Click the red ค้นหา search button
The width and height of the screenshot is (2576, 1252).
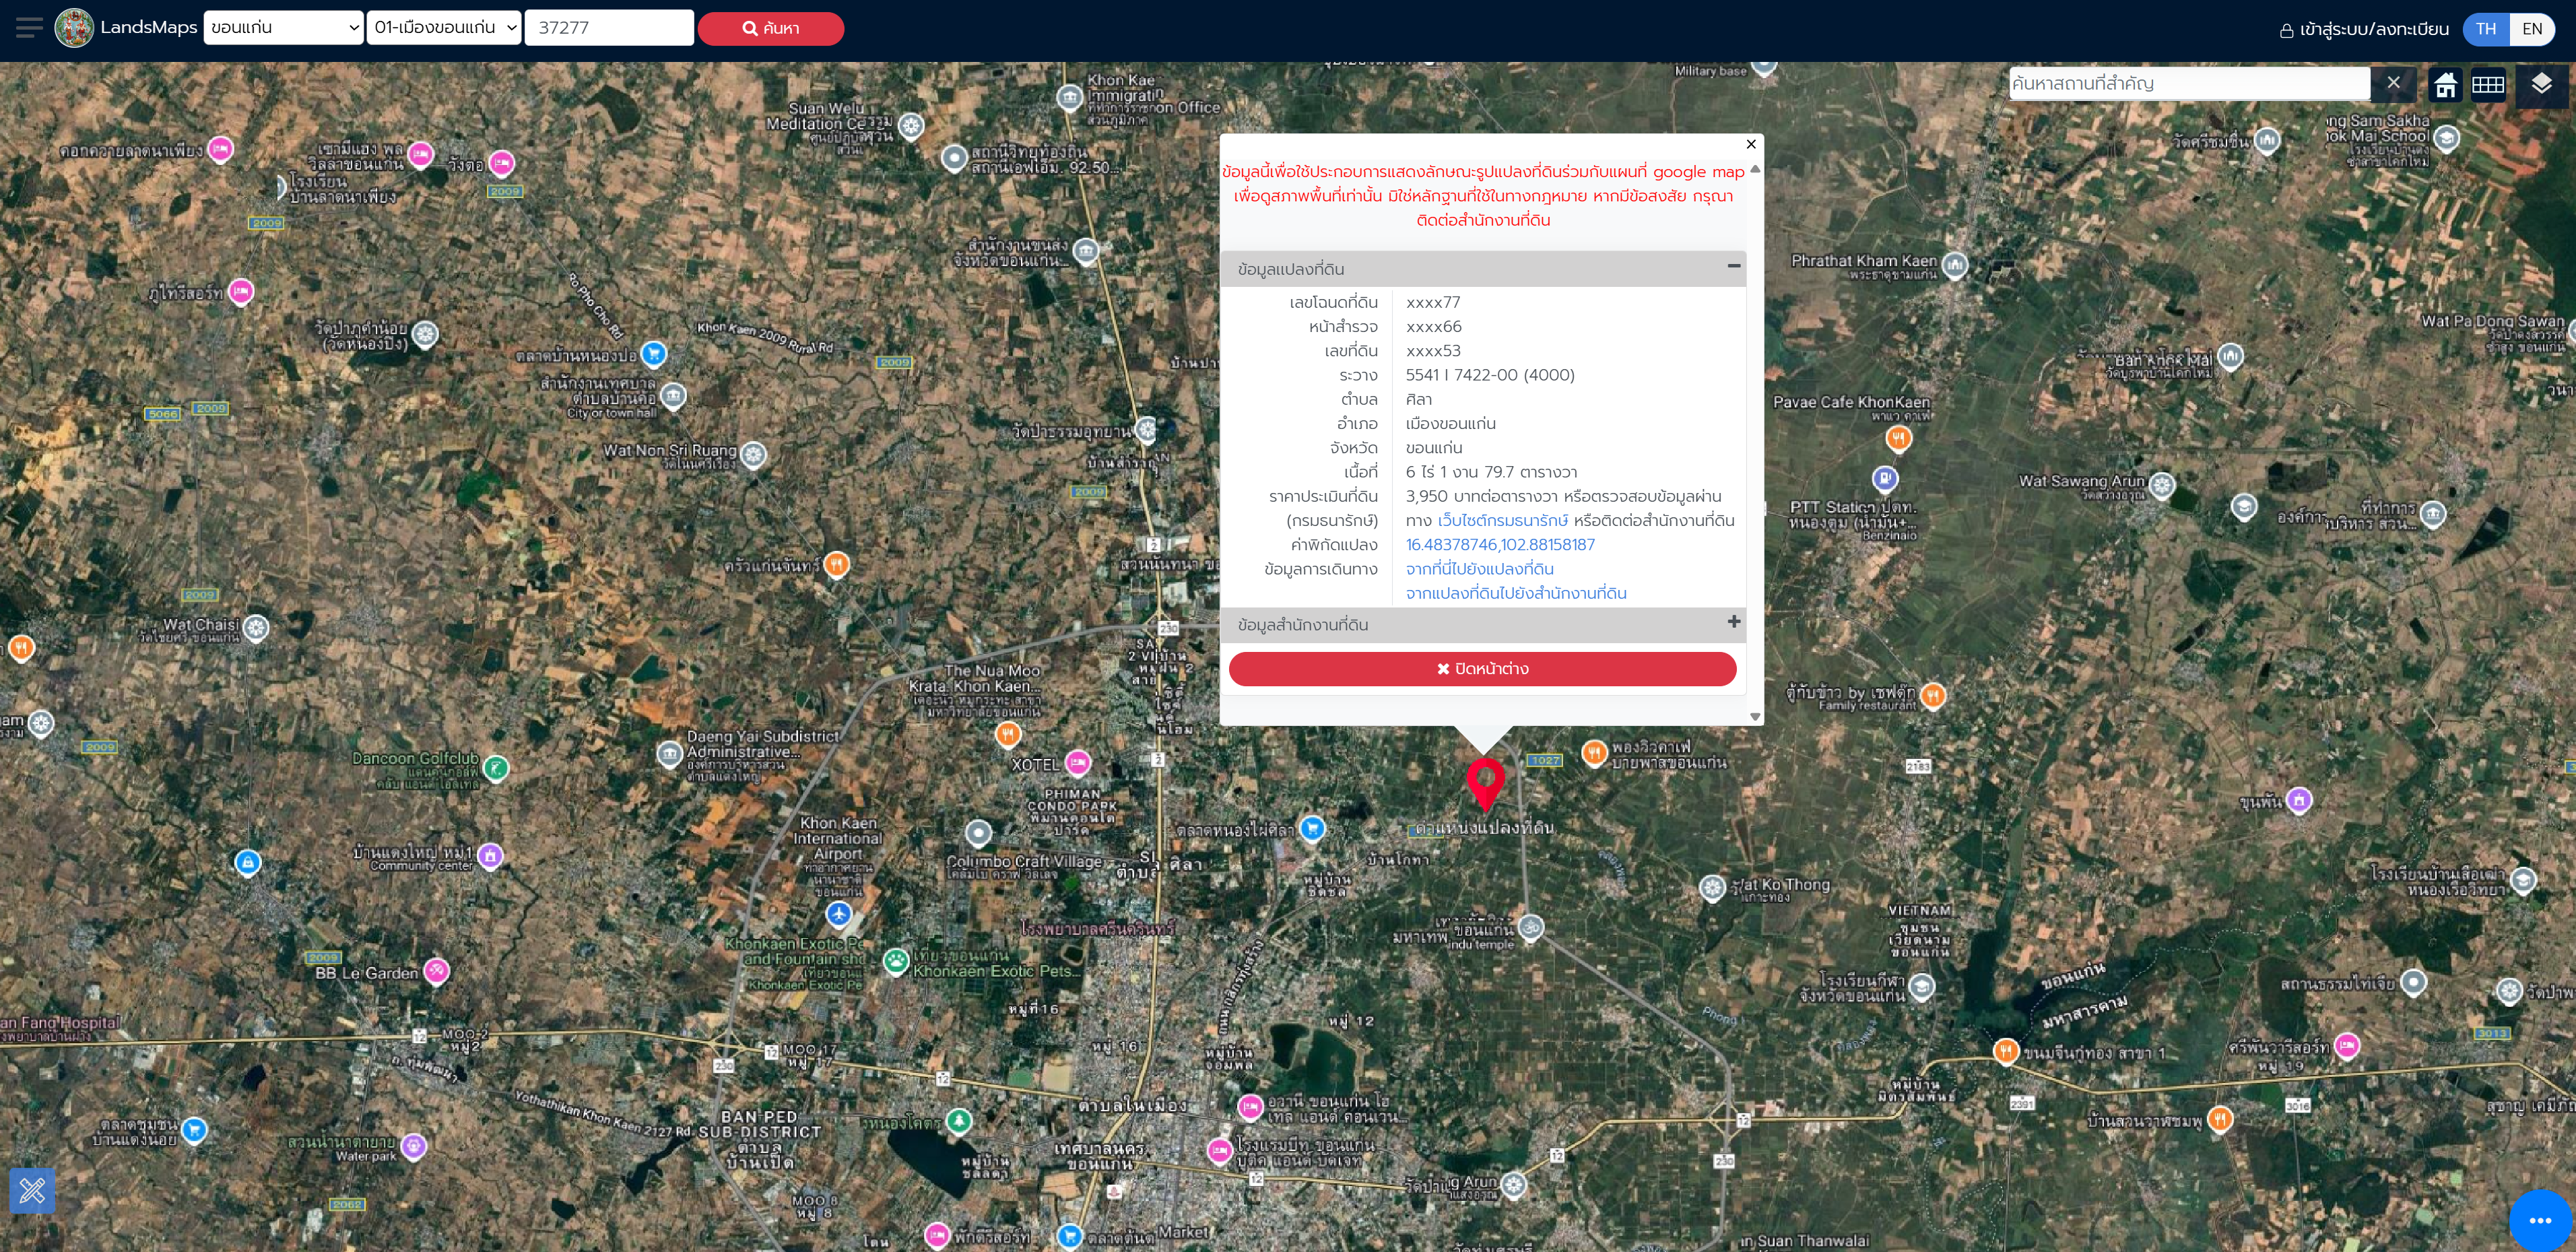click(771, 28)
